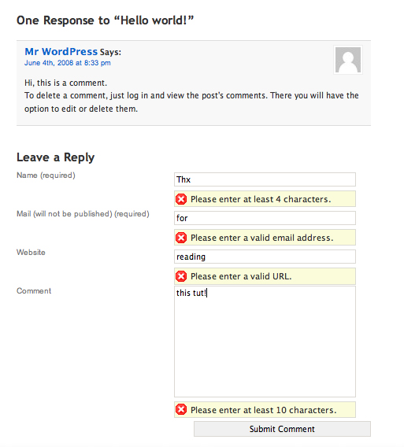The width and height of the screenshot is (404, 447).
Task: Click the Mail (will not be published) label
Action: tap(83, 214)
